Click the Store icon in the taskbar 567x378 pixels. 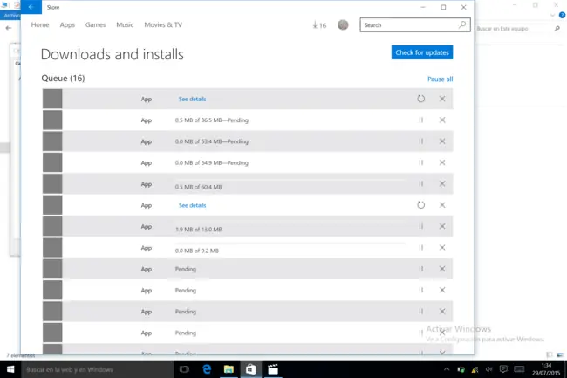(x=250, y=369)
